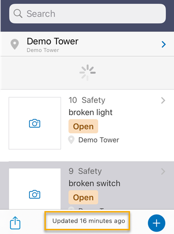The width and height of the screenshot is (174, 234).
Task: Select Demo Tower location text in issue 10
Action: tap(99, 140)
